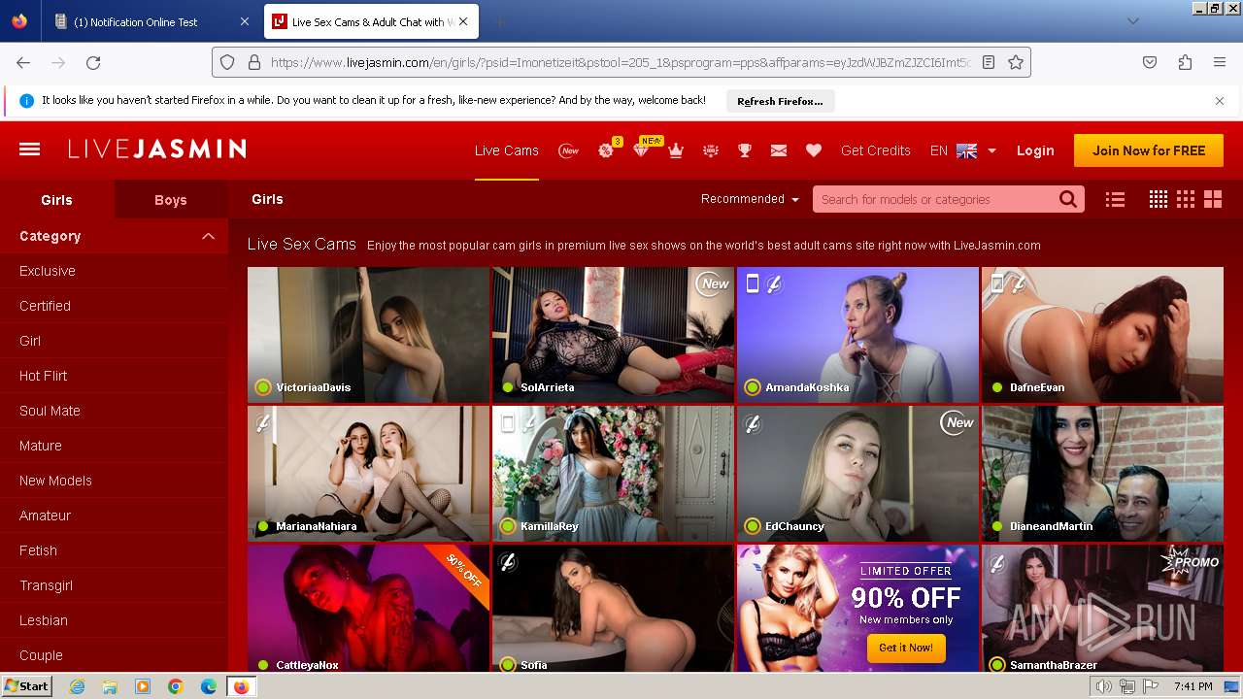Open the crown icon in header
The image size is (1243, 699).
coord(676,150)
